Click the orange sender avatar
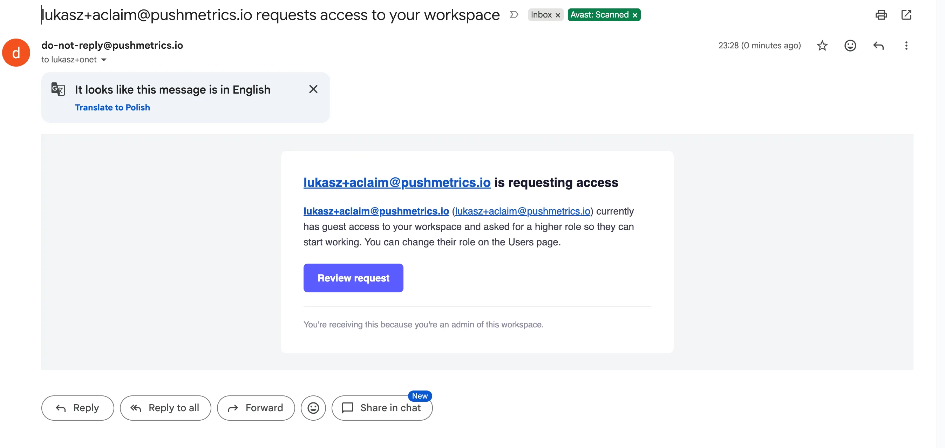The width and height of the screenshot is (945, 448). tap(16, 53)
